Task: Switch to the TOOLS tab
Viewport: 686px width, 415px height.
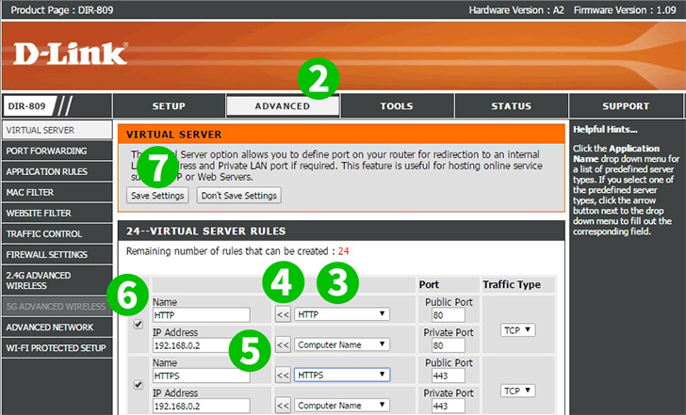Action: coord(397,105)
